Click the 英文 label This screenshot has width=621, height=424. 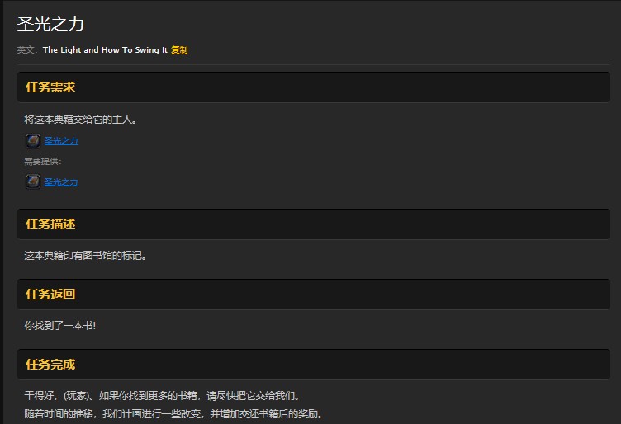coord(27,50)
